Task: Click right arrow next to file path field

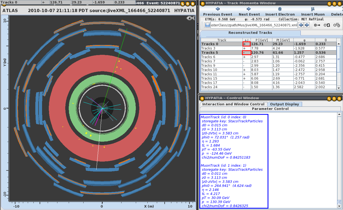Action: coord(307,25)
